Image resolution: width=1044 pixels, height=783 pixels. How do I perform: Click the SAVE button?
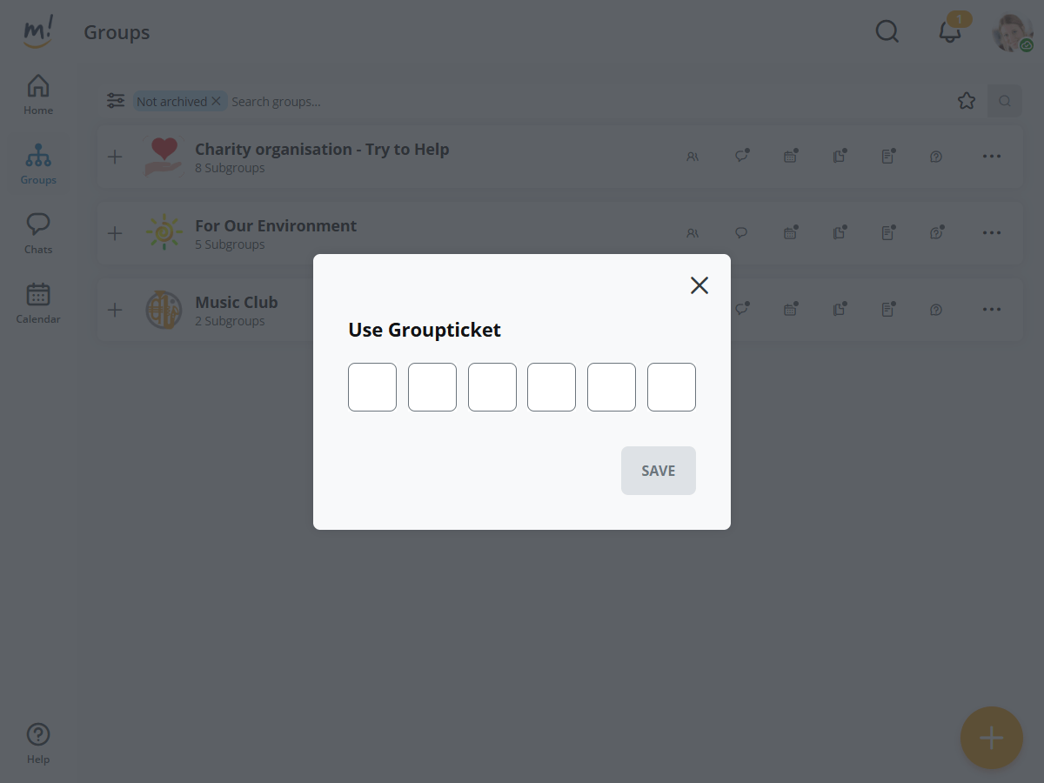click(658, 471)
